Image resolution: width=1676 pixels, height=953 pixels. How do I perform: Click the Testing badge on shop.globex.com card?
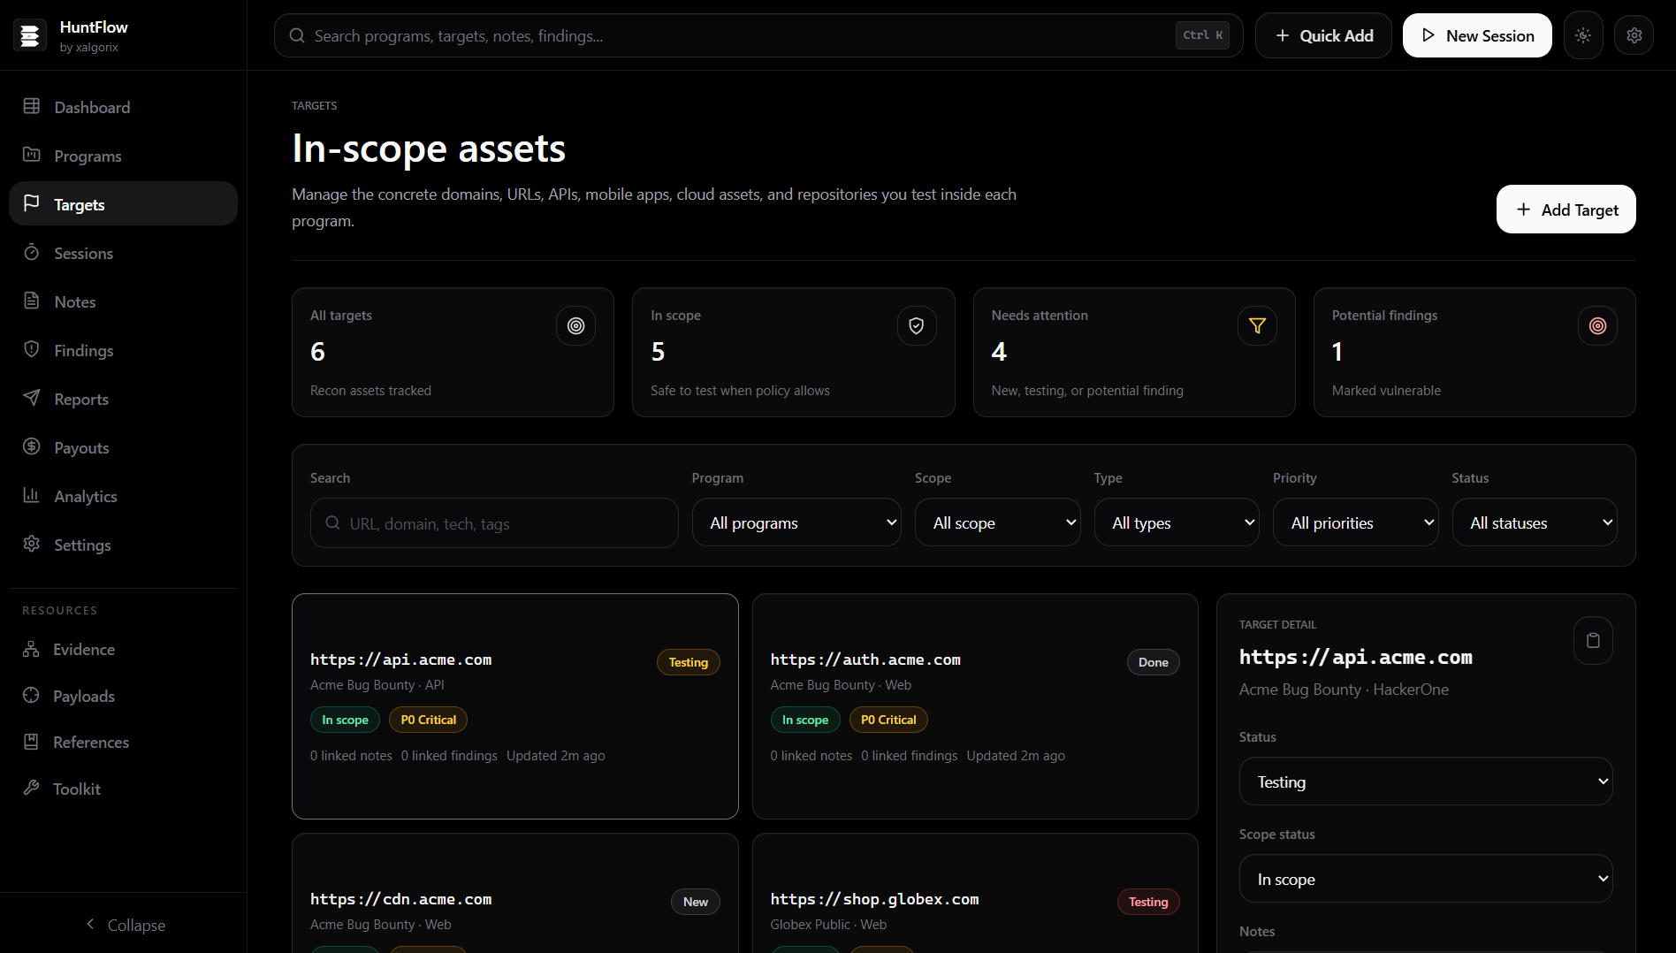coord(1148,902)
